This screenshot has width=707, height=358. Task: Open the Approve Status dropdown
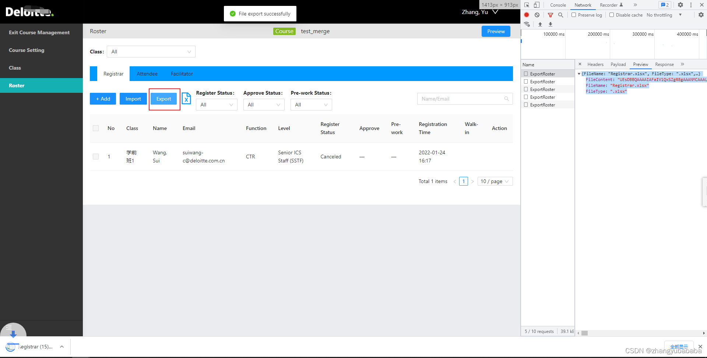coord(264,105)
